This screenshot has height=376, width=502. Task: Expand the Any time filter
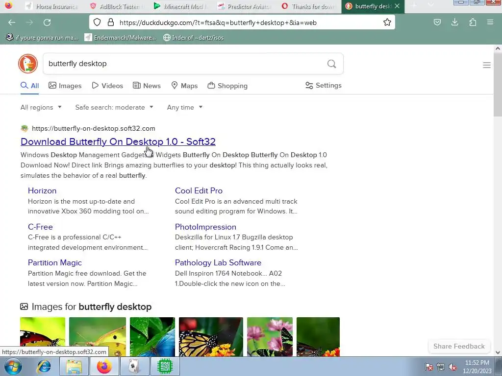pos(185,107)
